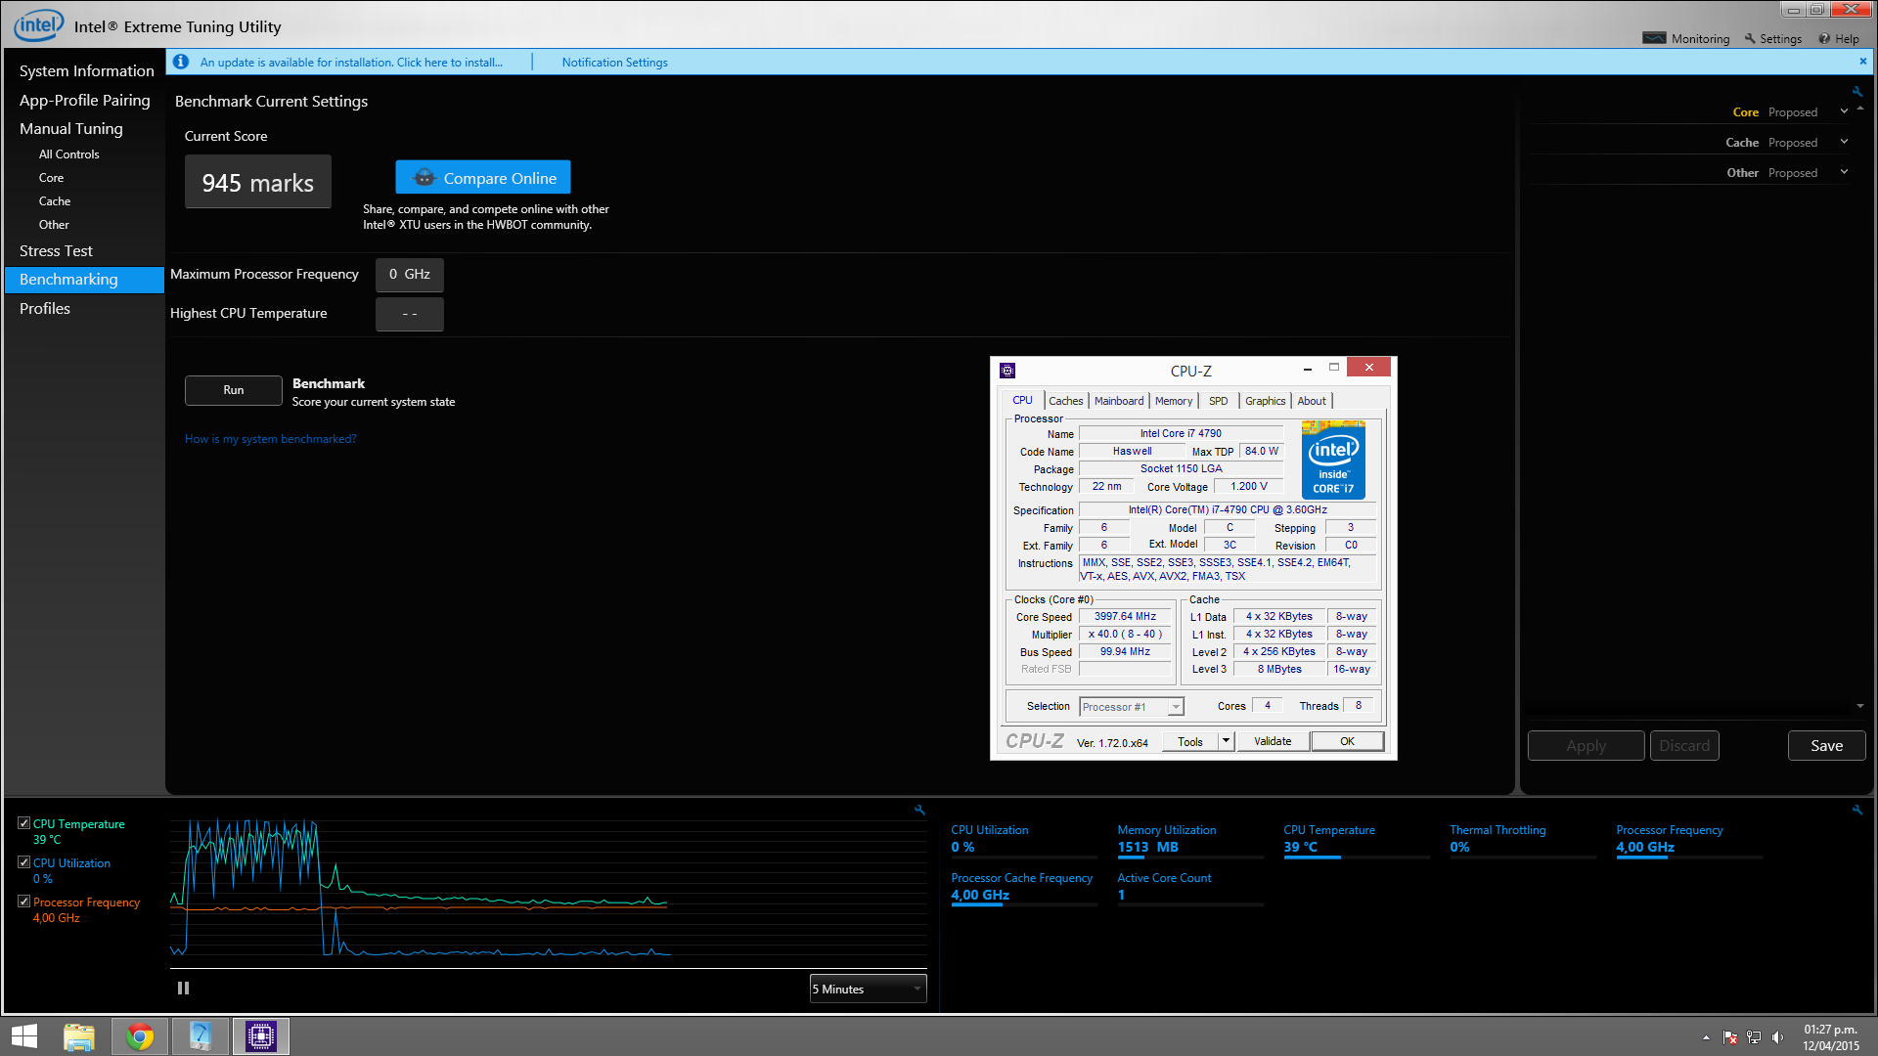
Task: Switch to Caches tab in CPU-Z
Action: click(1065, 401)
